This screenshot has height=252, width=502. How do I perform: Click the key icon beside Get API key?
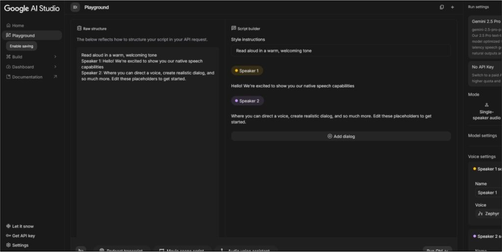pos(8,236)
